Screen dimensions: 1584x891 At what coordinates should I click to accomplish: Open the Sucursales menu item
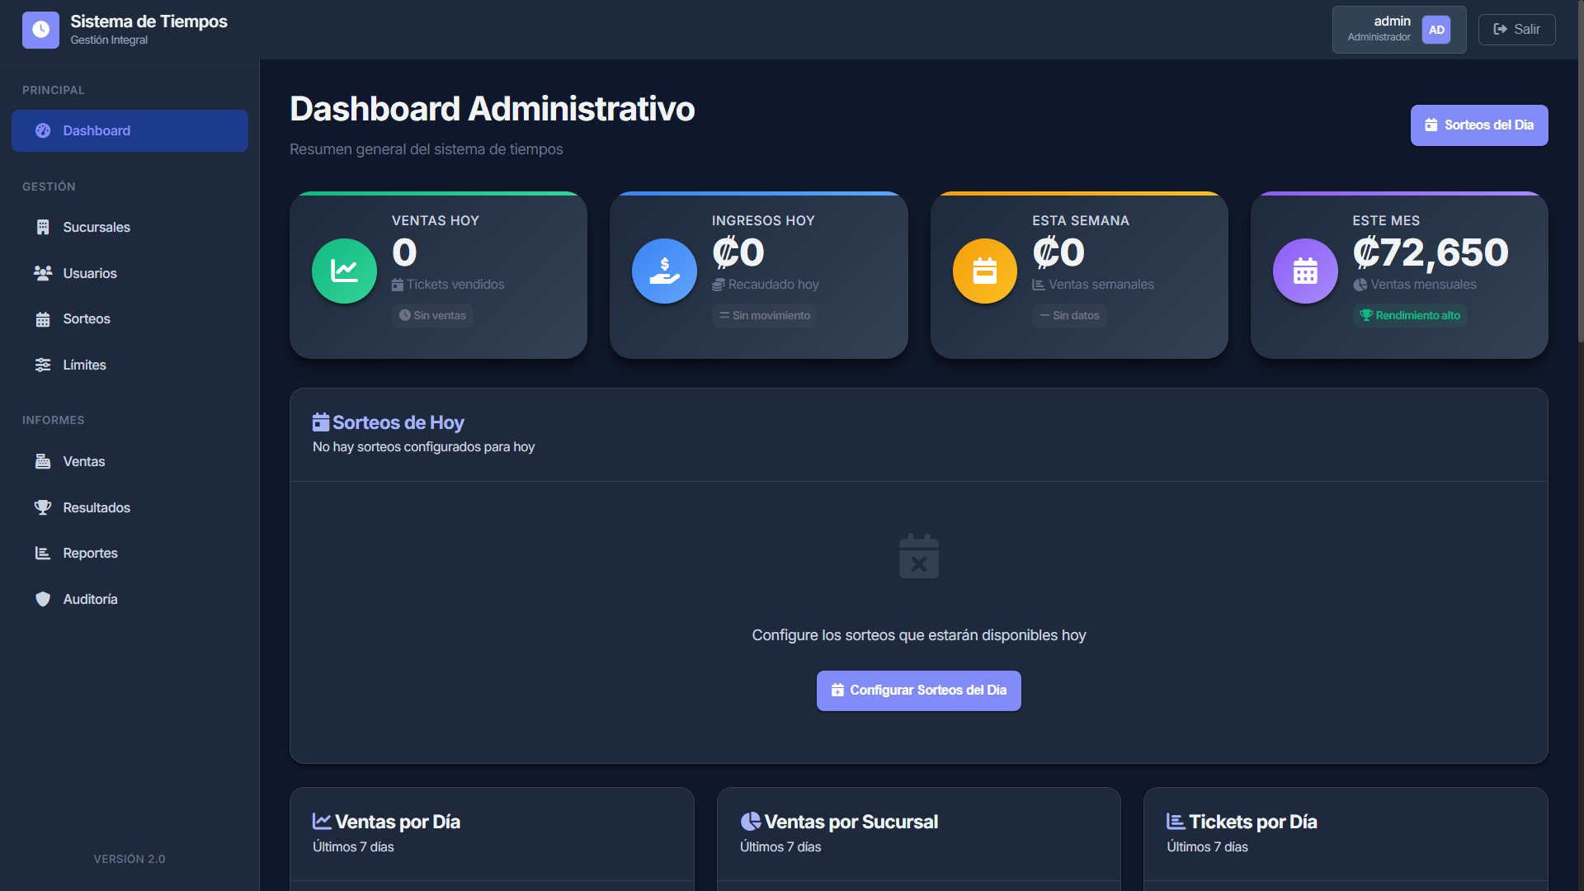click(97, 227)
